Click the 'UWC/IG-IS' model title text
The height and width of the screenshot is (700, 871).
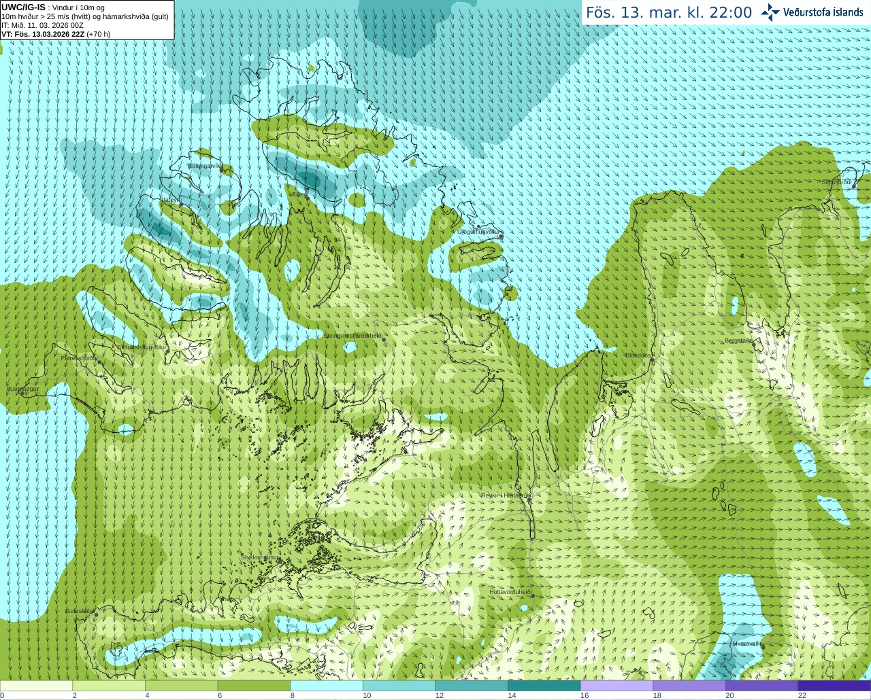(24, 7)
